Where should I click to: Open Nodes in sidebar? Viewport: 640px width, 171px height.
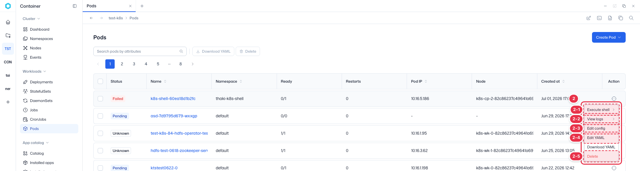point(49,48)
